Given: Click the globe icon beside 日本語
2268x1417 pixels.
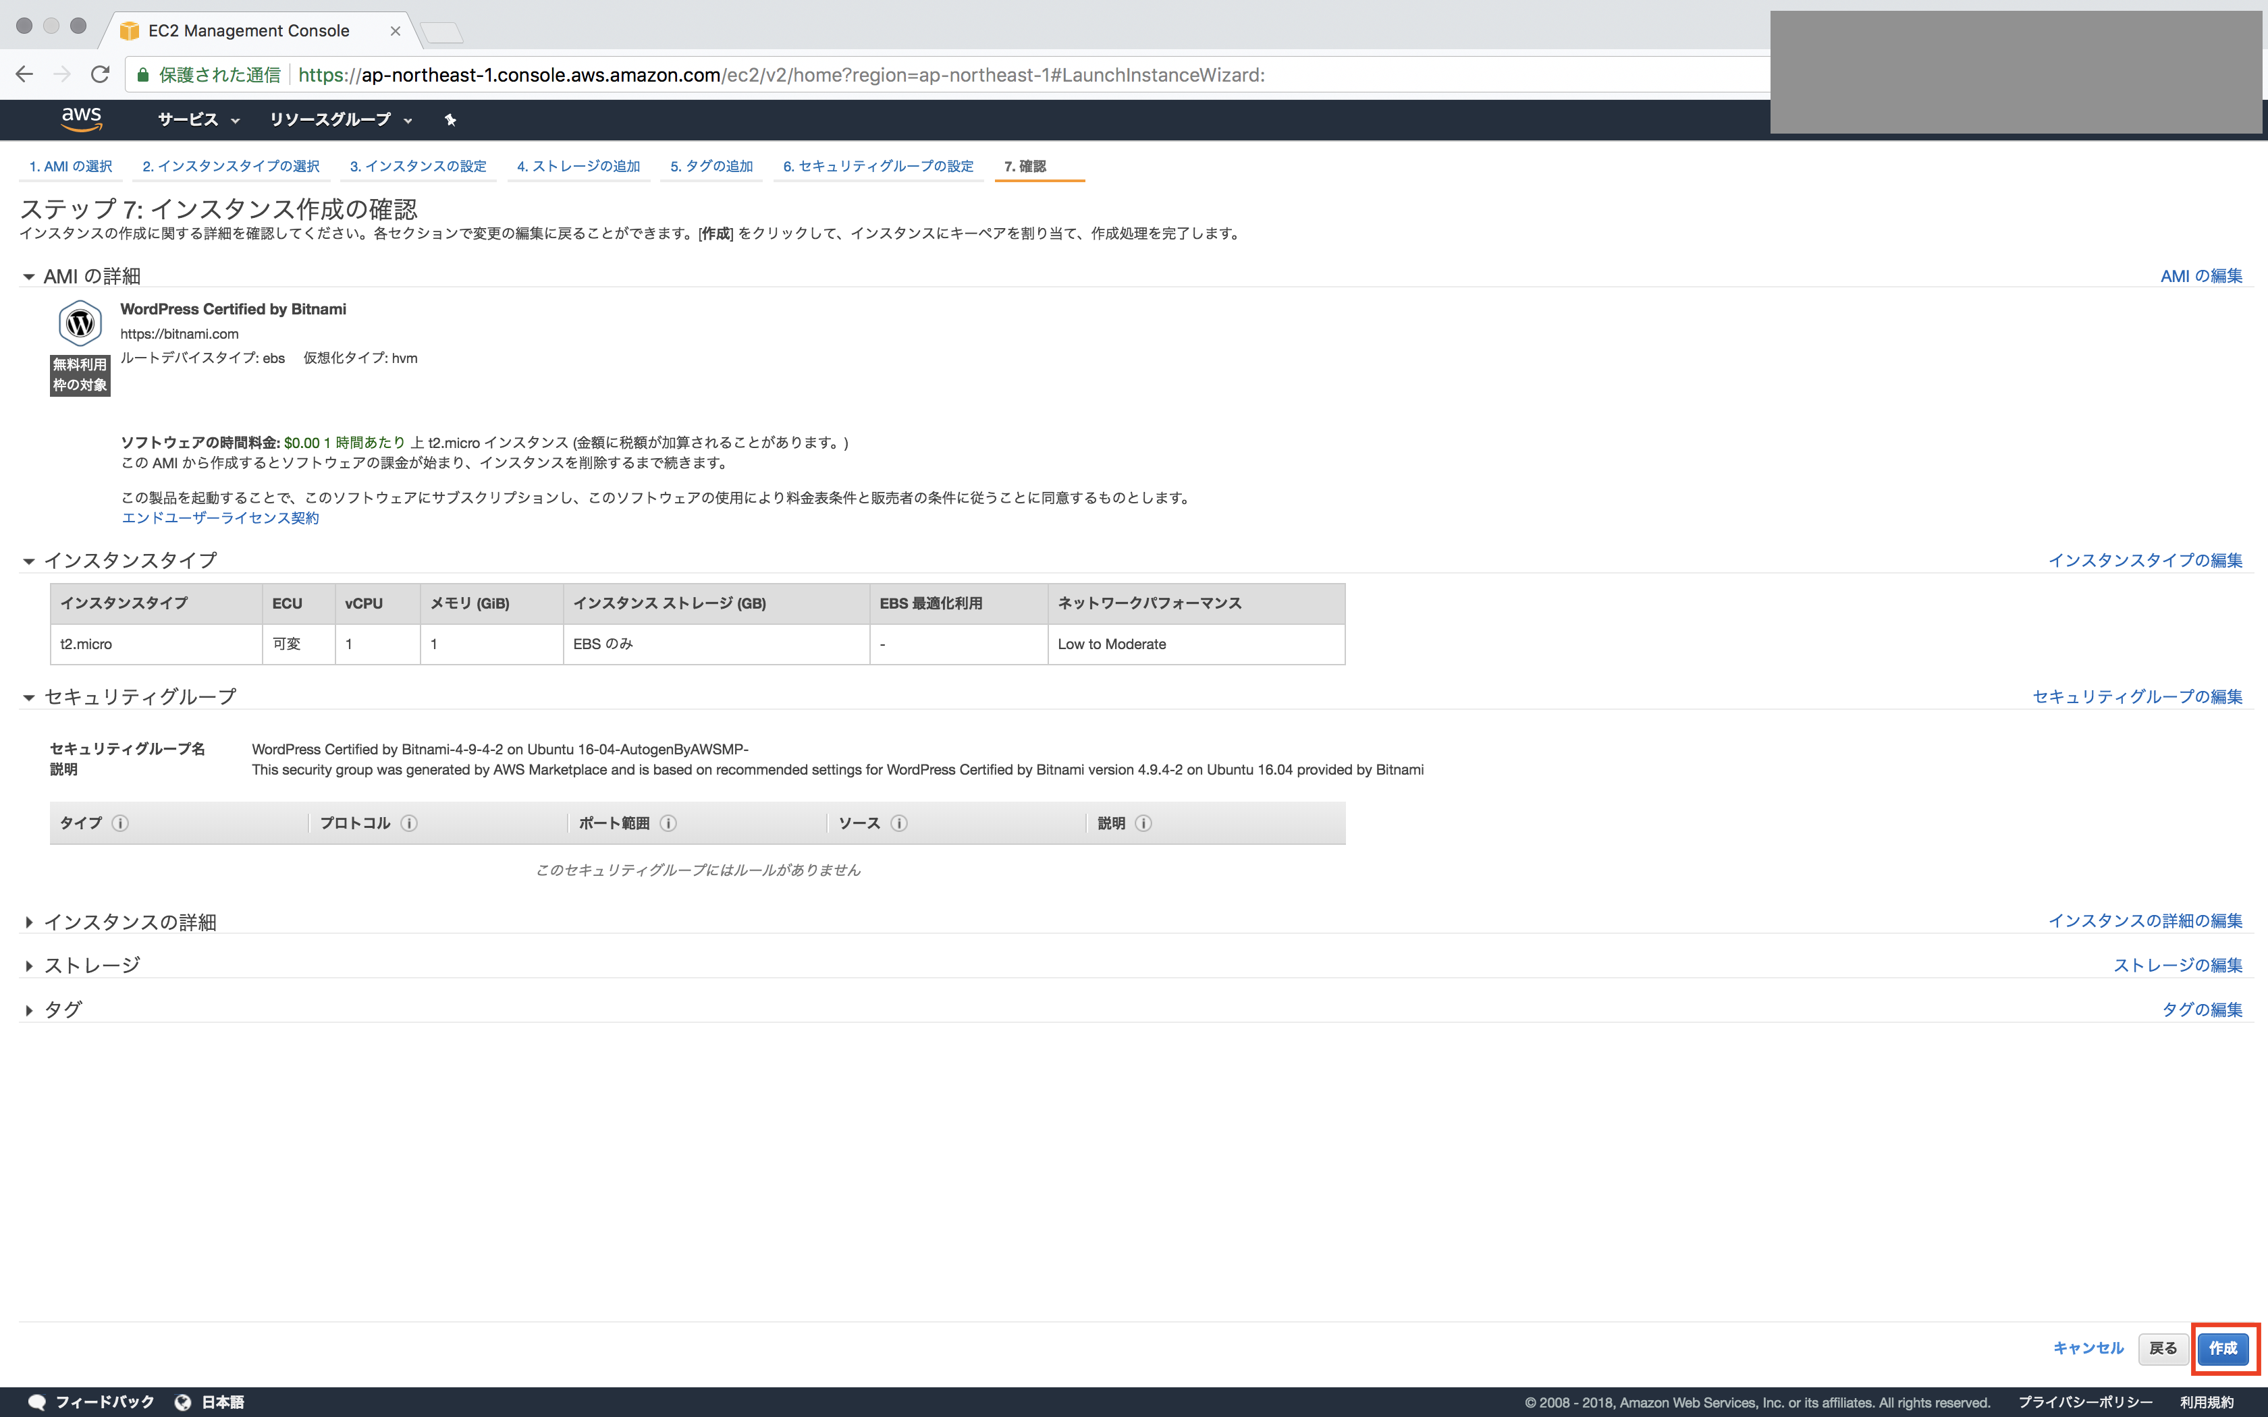Looking at the screenshot, I should click(183, 1402).
